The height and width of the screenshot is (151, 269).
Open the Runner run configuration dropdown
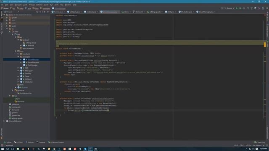(229, 8)
